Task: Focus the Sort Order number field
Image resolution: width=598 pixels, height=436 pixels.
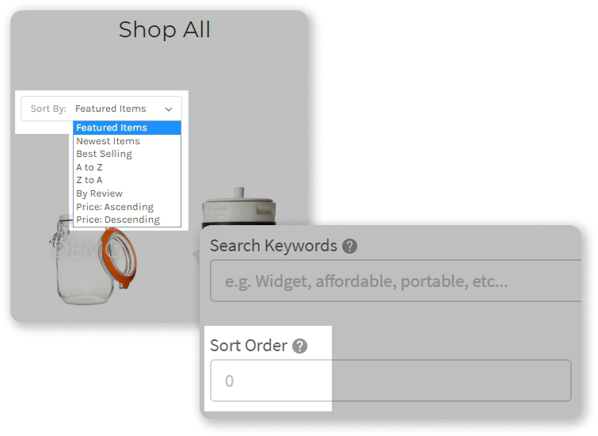Action: click(390, 381)
